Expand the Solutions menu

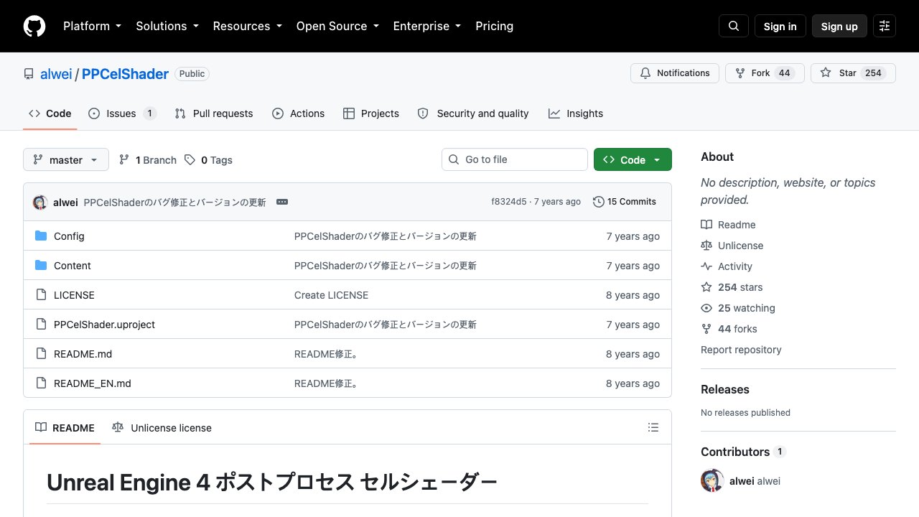167,26
